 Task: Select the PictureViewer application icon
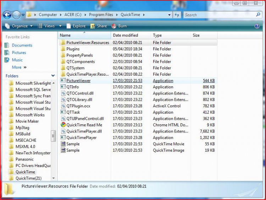63,80
